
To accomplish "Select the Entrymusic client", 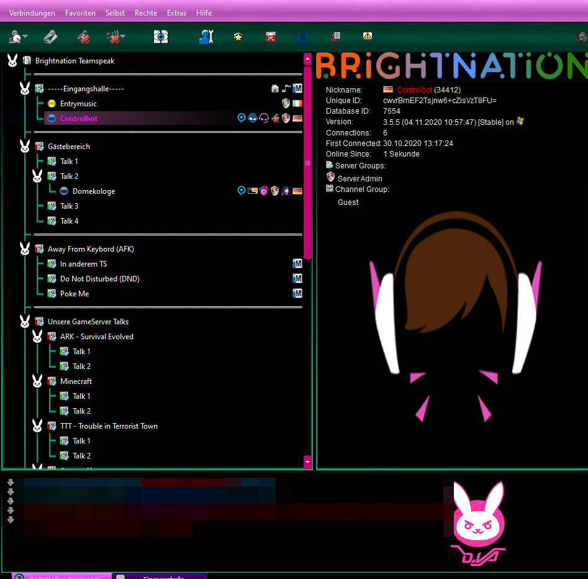I will coord(78,104).
